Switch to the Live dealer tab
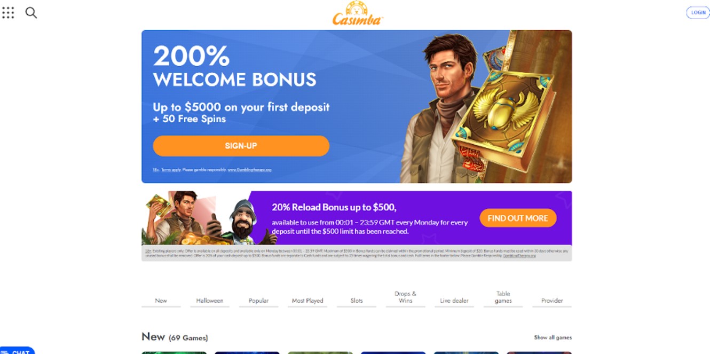The width and height of the screenshot is (710, 354). click(x=454, y=301)
